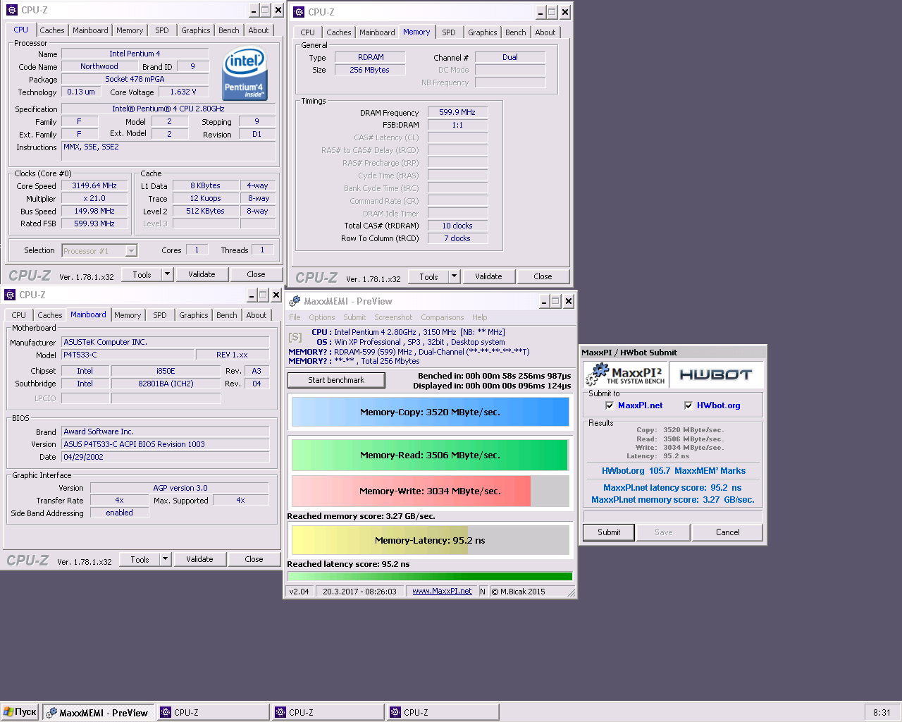Image resolution: width=902 pixels, height=722 pixels.
Task: Click Memory-Read 3506 MByte/sec bar
Action: click(x=430, y=455)
